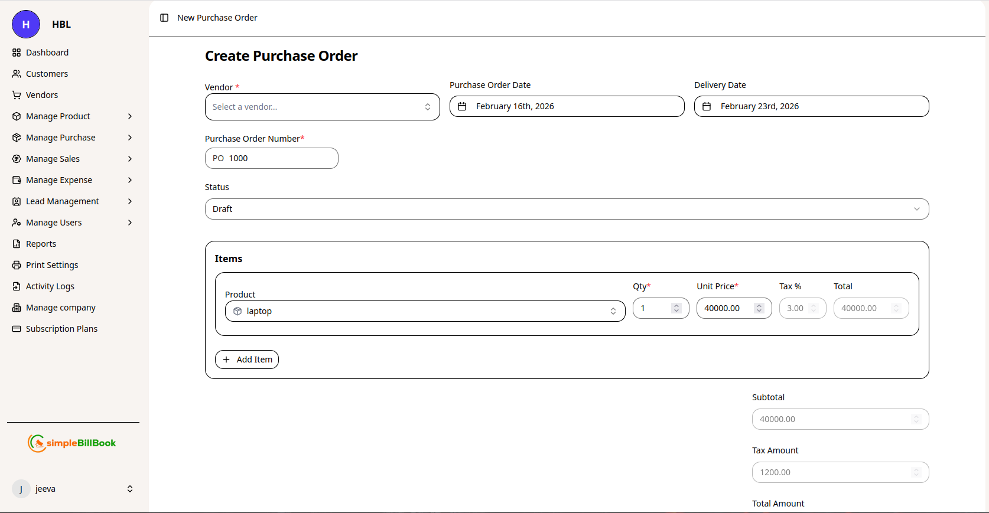
Task: Open the Select a vendor dropdown
Action: pos(322,107)
